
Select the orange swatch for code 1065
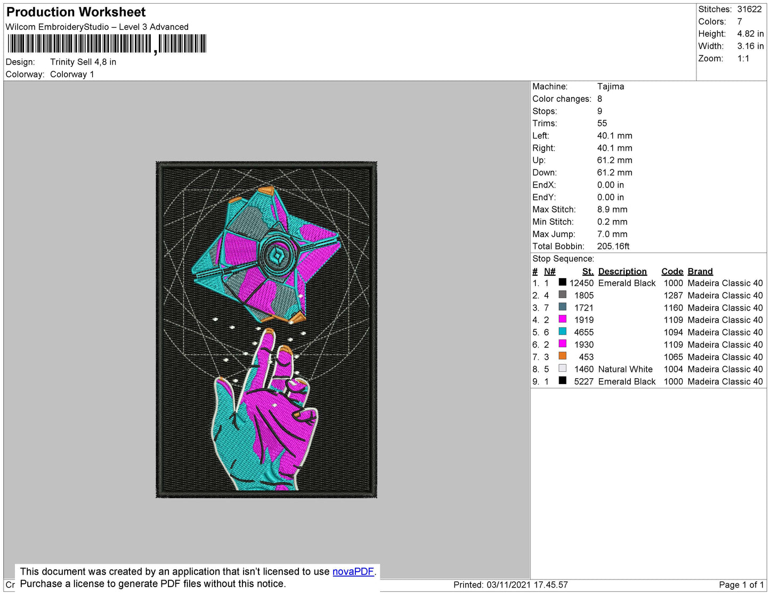tap(562, 356)
